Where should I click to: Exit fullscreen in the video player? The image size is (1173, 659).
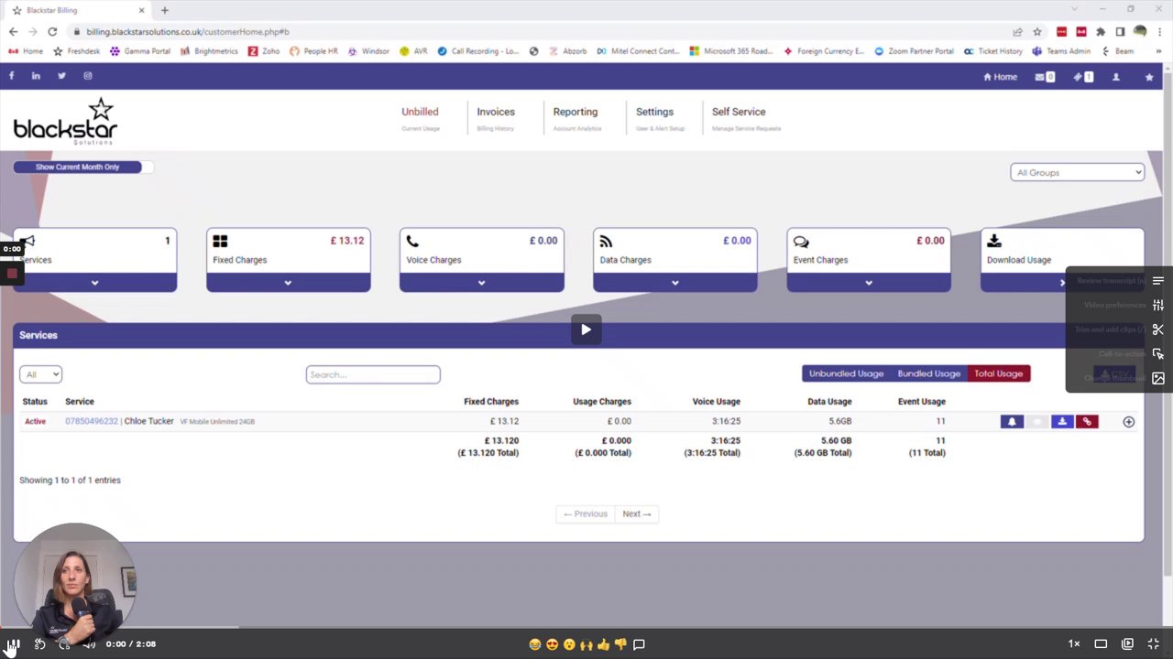[x=1154, y=644]
